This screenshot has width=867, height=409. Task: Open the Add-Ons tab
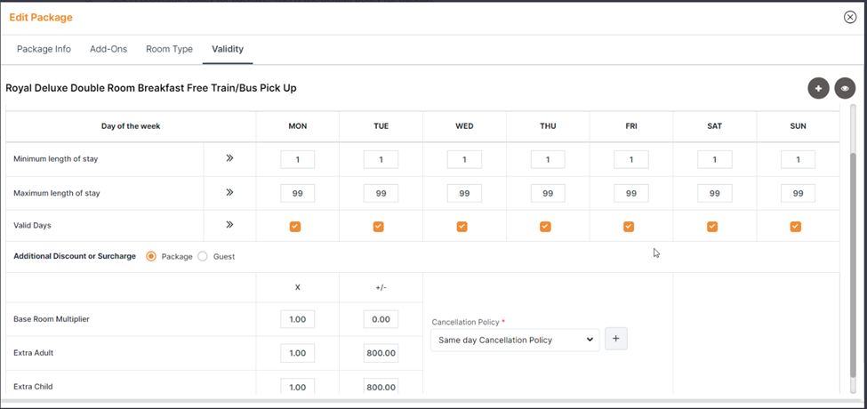(108, 49)
